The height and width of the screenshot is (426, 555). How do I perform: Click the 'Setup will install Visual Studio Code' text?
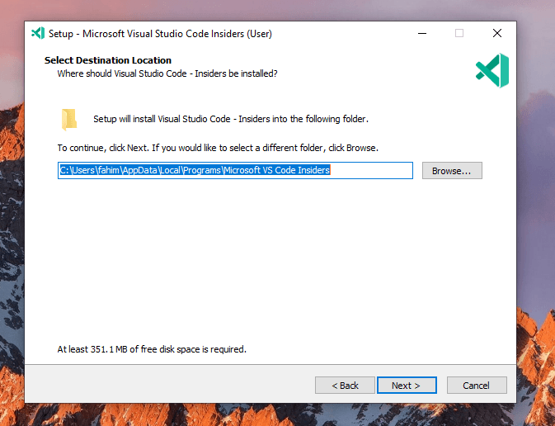tap(231, 119)
